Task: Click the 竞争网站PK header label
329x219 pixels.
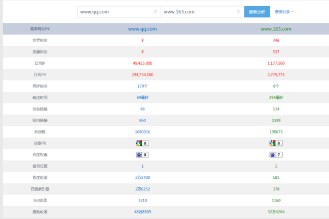Action: (40, 29)
